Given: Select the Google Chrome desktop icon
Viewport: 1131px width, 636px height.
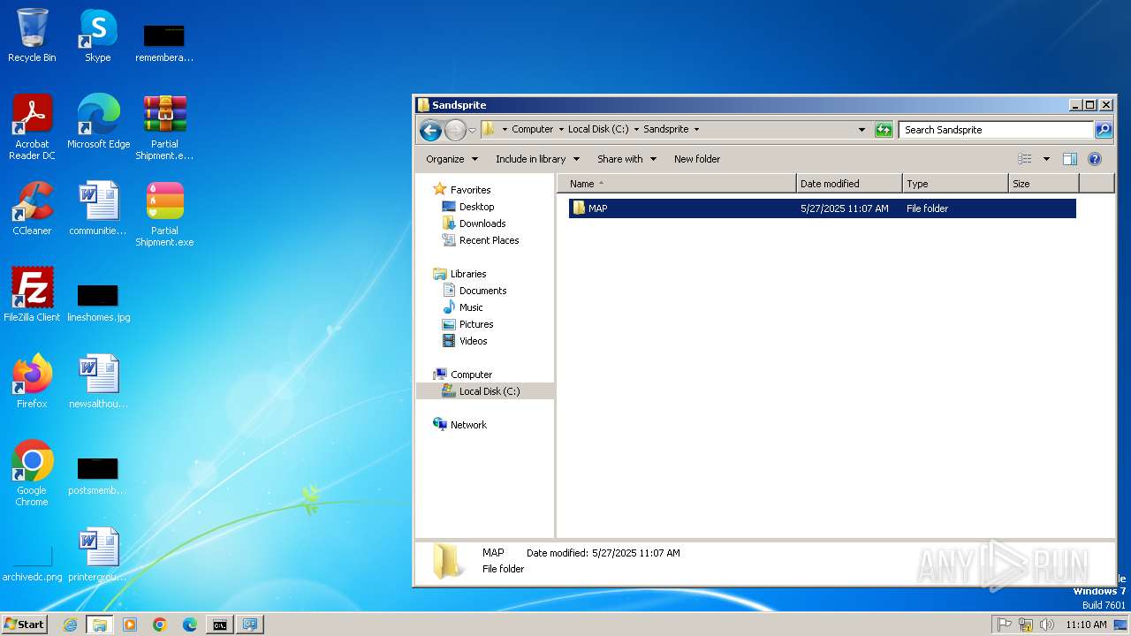Looking at the screenshot, I should [32, 473].
